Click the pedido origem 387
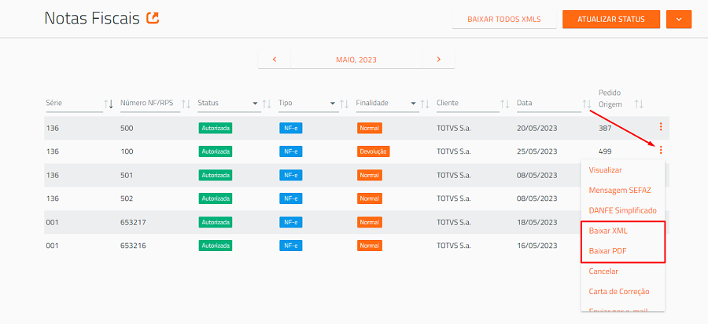This screenshot has width=708, height=324. [605, 128]
